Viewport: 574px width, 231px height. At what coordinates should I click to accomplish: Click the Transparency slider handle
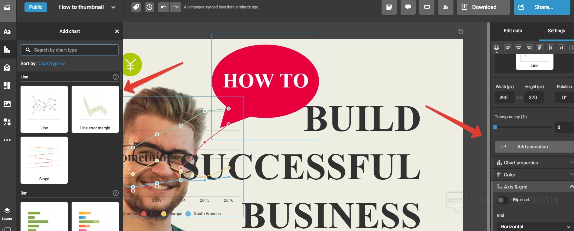(495, 127)
